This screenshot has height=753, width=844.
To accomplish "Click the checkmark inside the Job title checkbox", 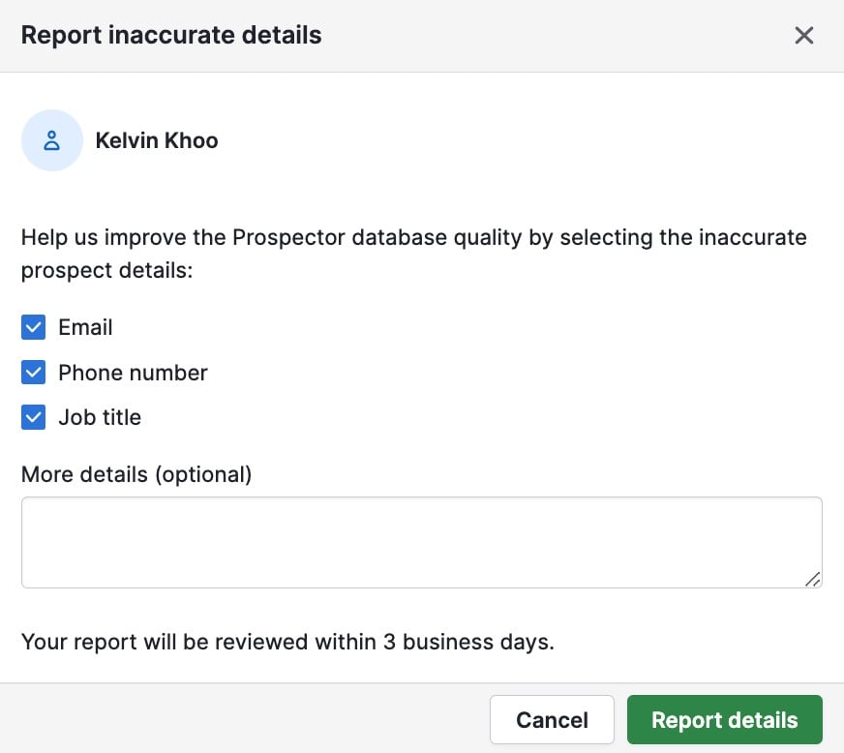I will [x=33, y=417].
